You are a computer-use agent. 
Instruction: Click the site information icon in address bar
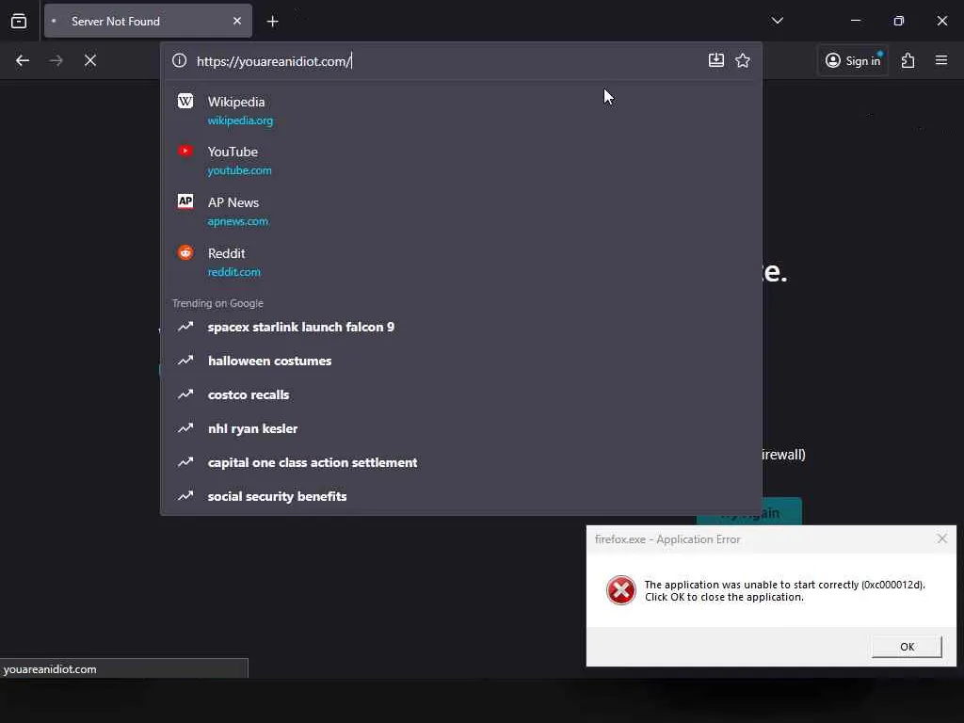click(x=179, y=60)
